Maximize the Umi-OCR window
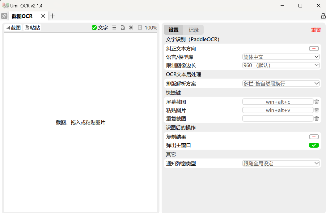Viewport: 326px width, 213px height. coord(300,6)
